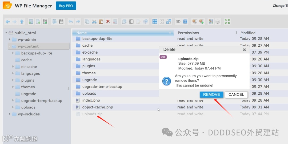Image resolution: width=288 pixels, height=144 pixels.
Task: Select the uploads.zip file in list
Action: click(x=180, y=114)
